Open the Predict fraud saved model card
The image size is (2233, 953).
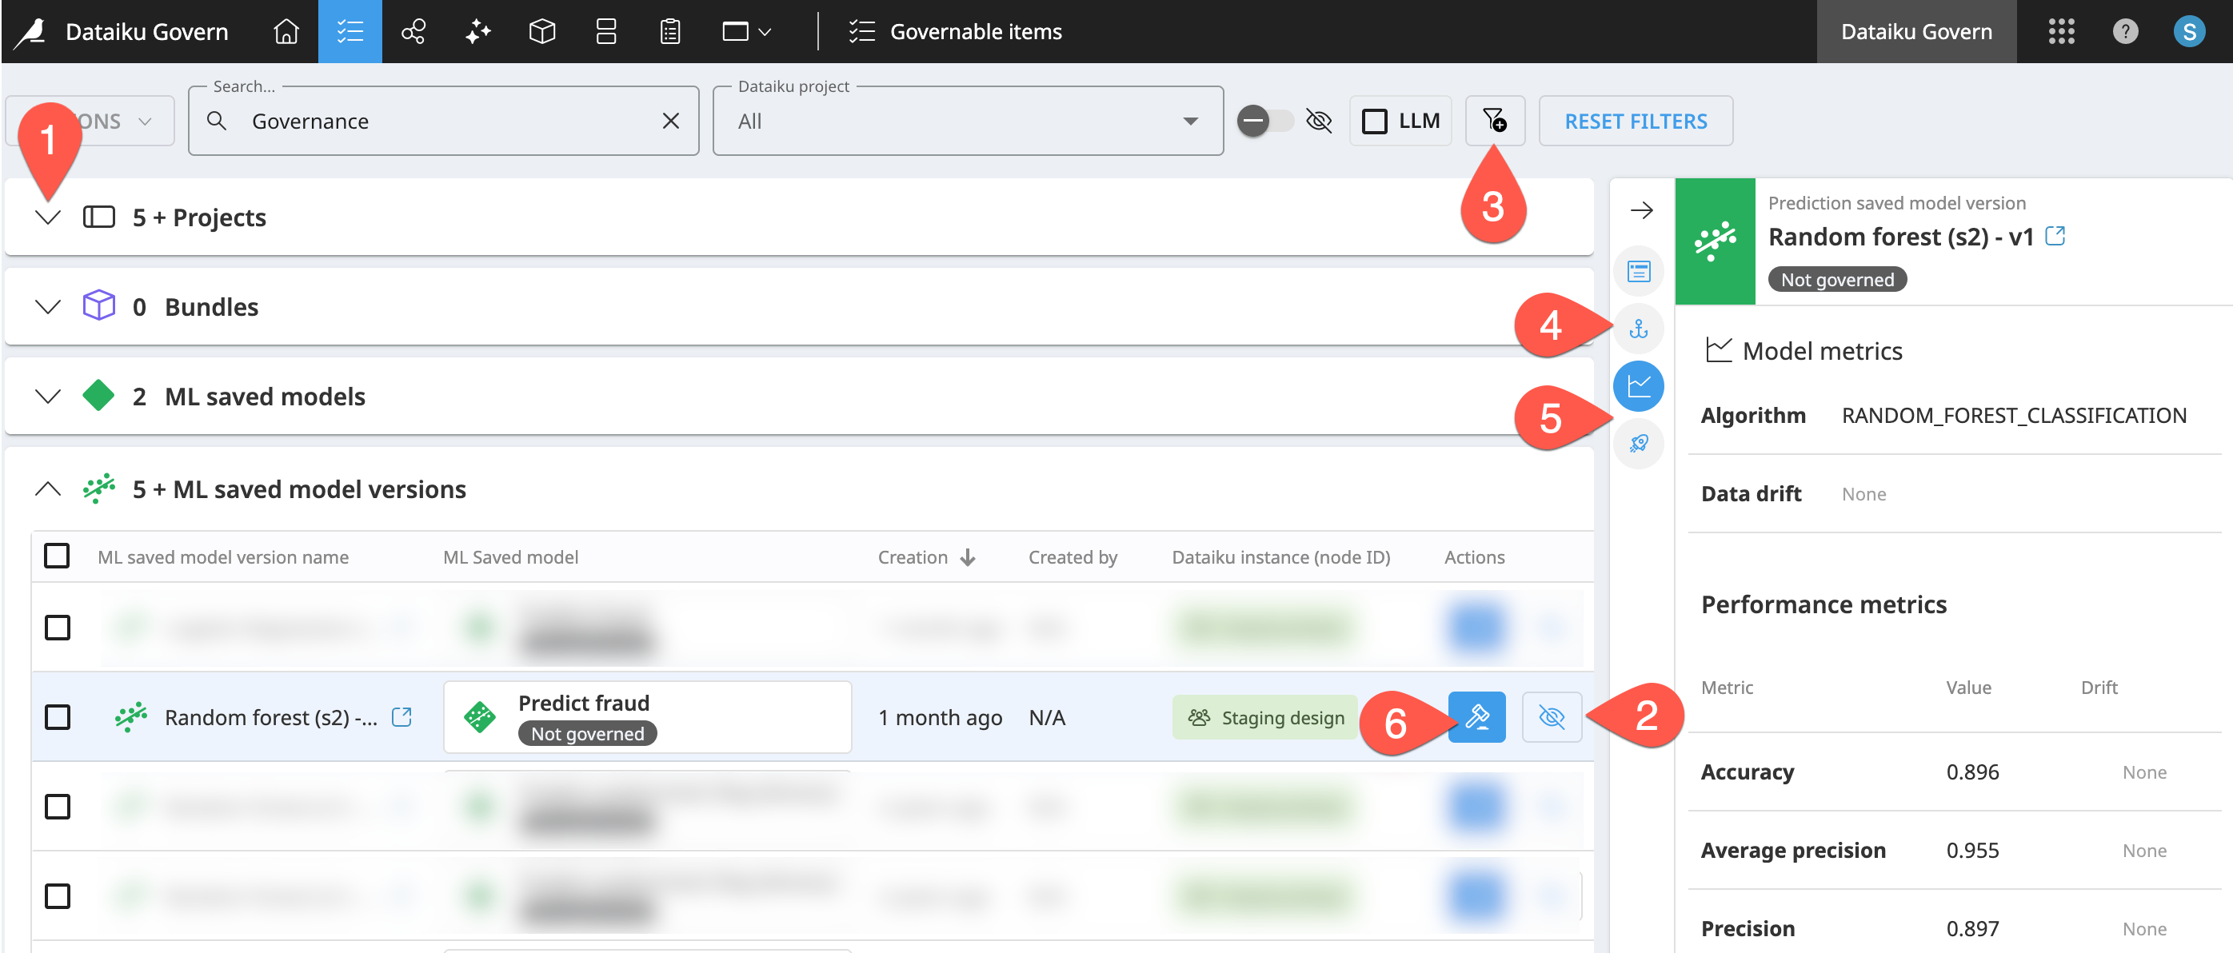[647, 716]
